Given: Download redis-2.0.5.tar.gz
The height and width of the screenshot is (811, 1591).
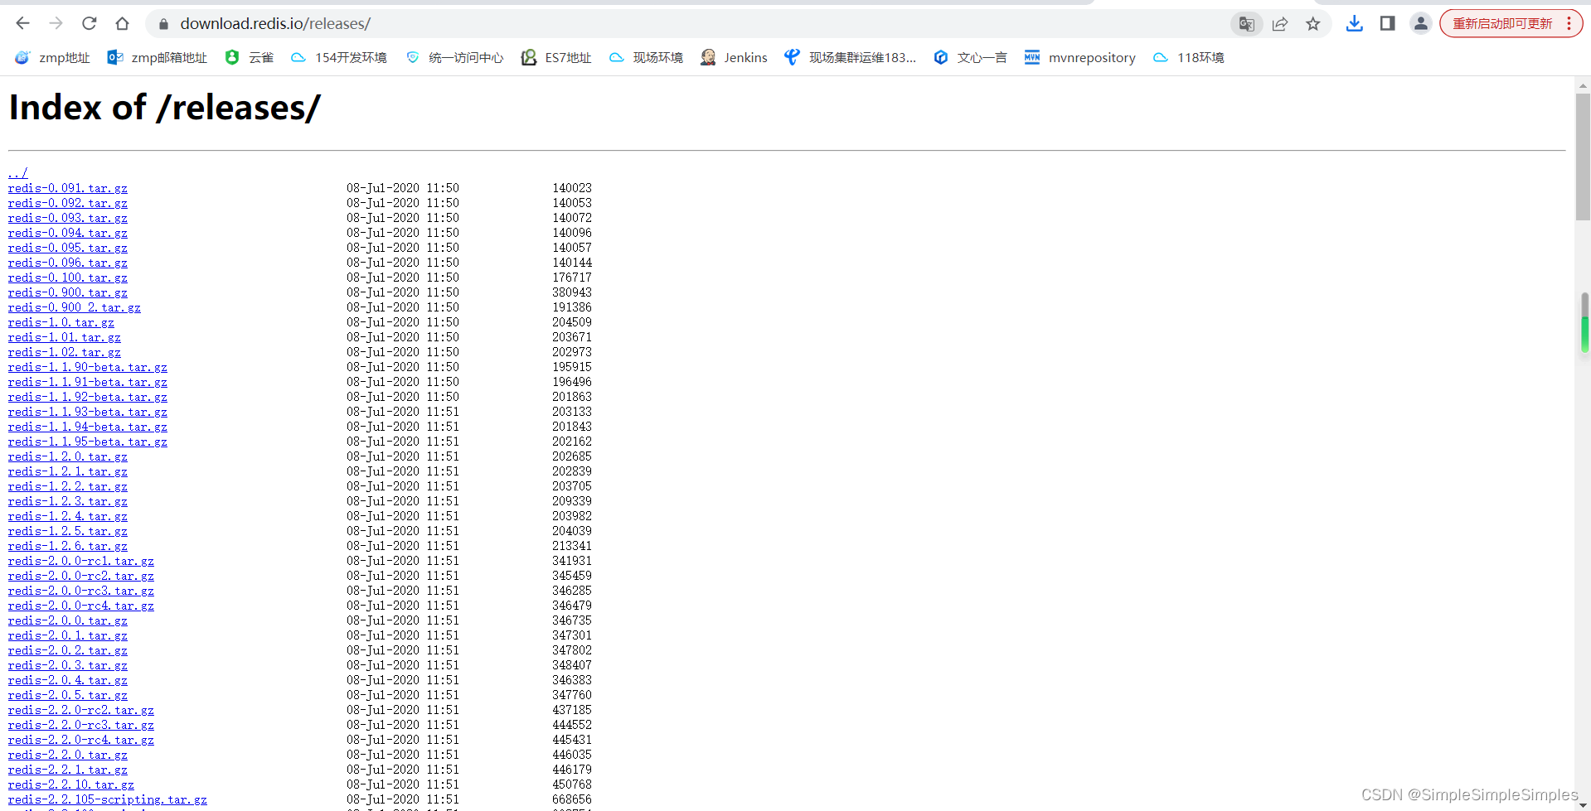Looking at the screenshot, I should point(68,695).
